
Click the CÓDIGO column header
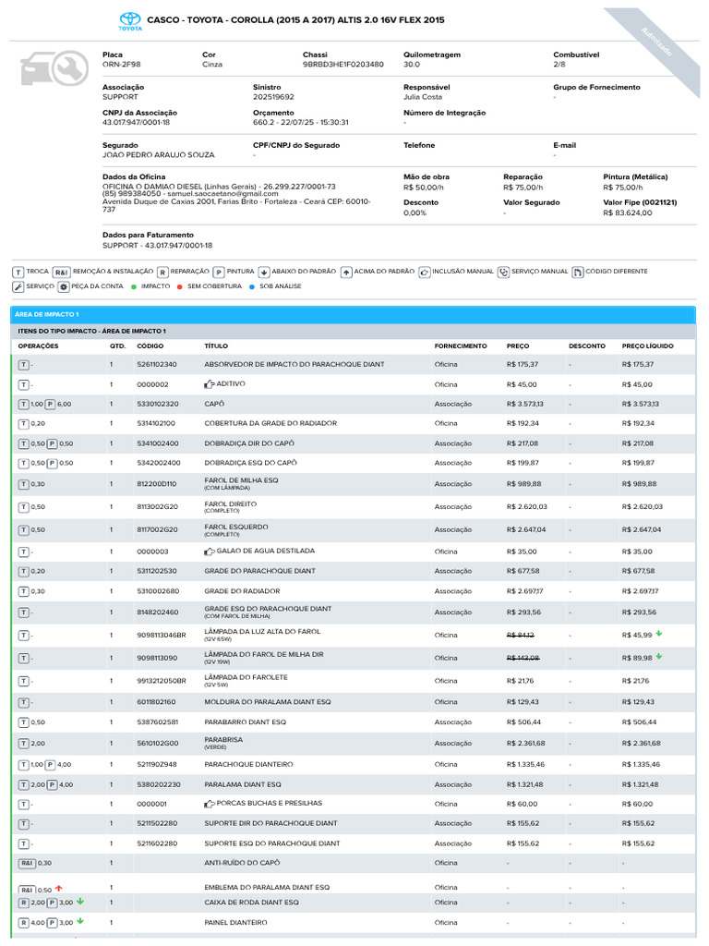(150, 346)
